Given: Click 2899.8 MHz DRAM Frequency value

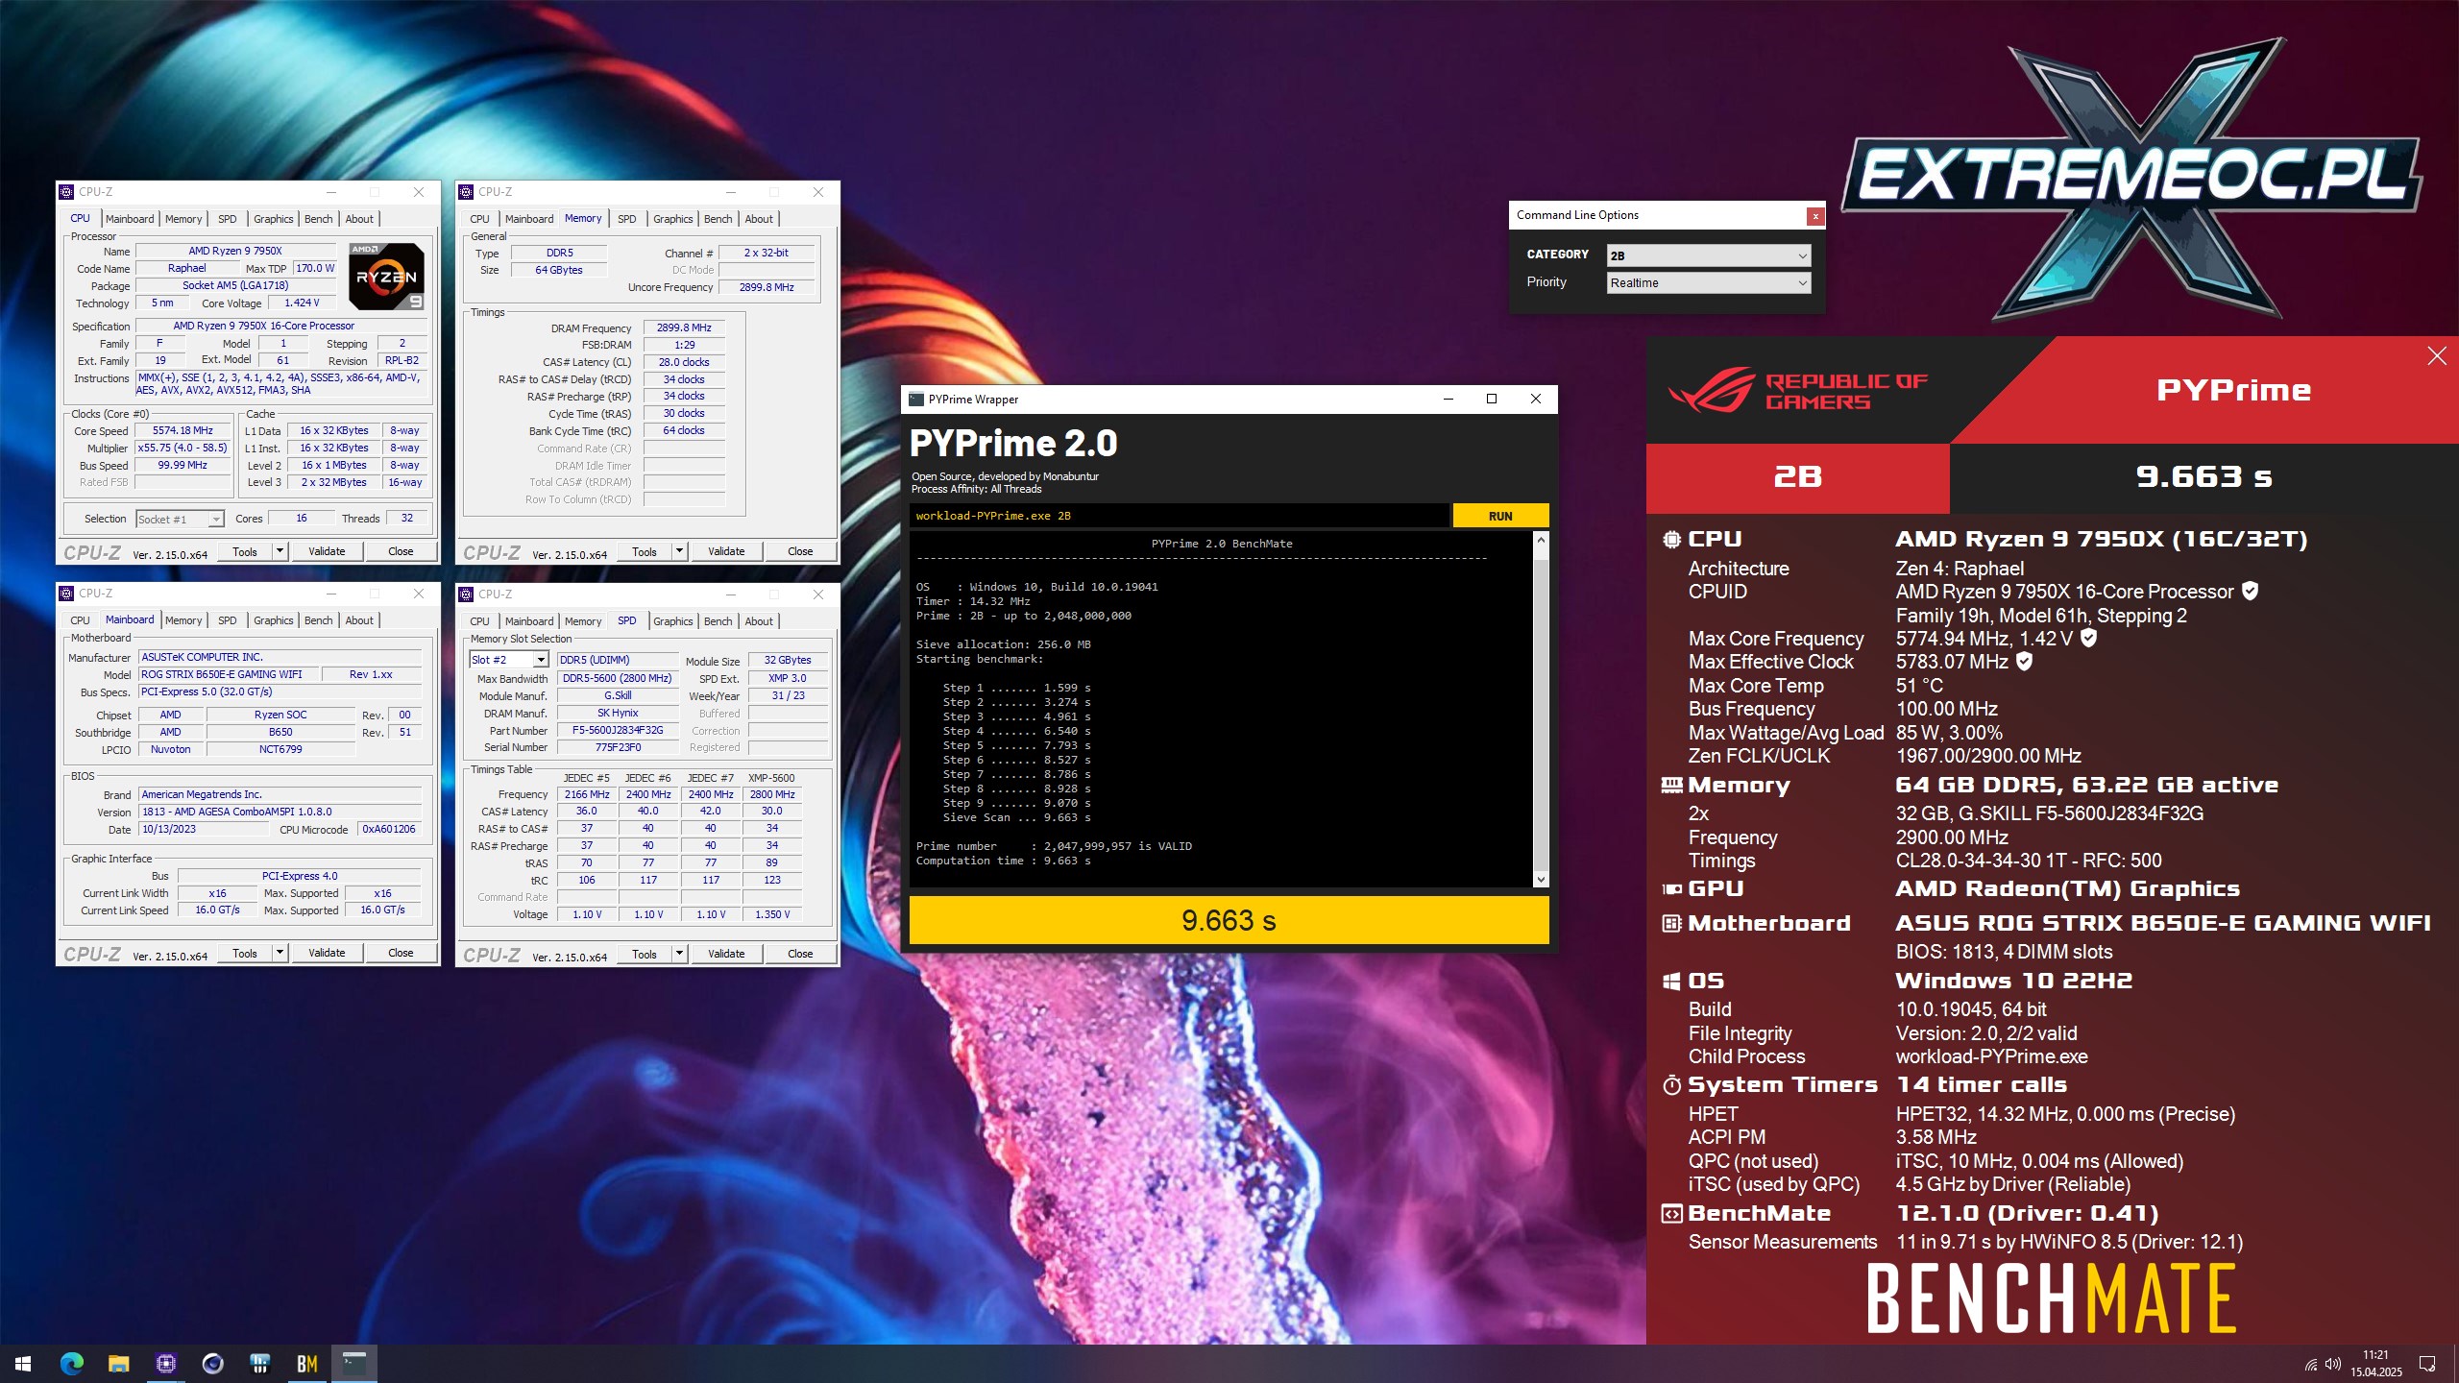Looking at the screenshot, I should pos(684,328).
